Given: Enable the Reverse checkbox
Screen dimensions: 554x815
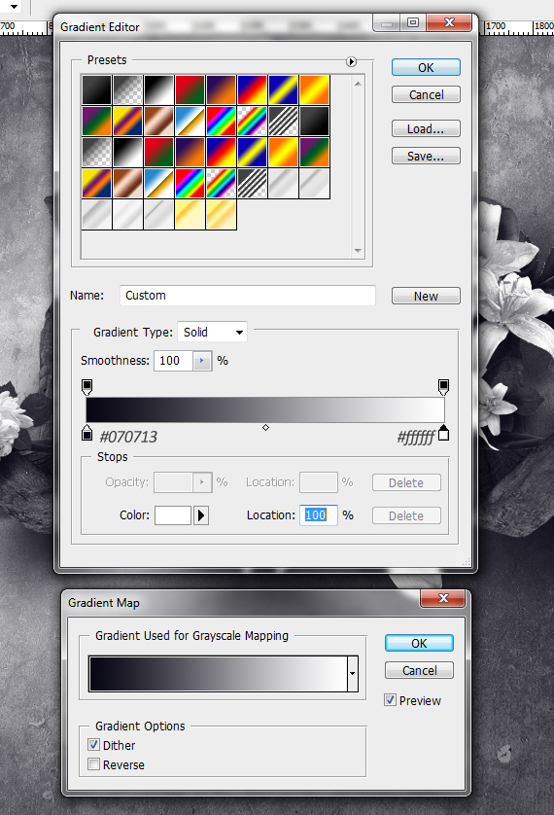Looking at the screenshot, I should 93,764.
